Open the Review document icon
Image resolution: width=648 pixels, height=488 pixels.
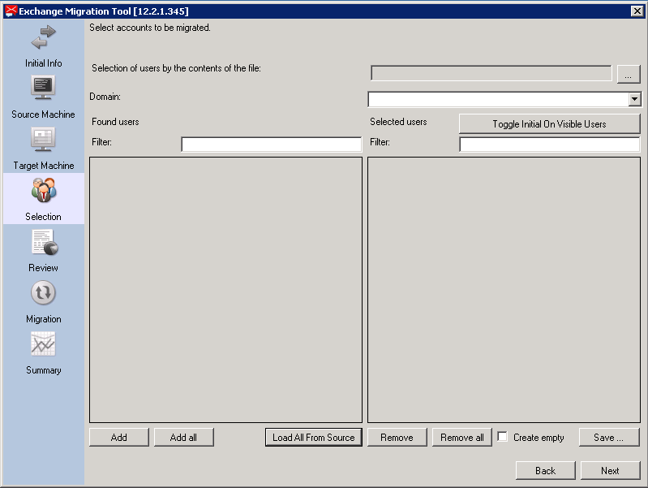(x=45, y=242)
